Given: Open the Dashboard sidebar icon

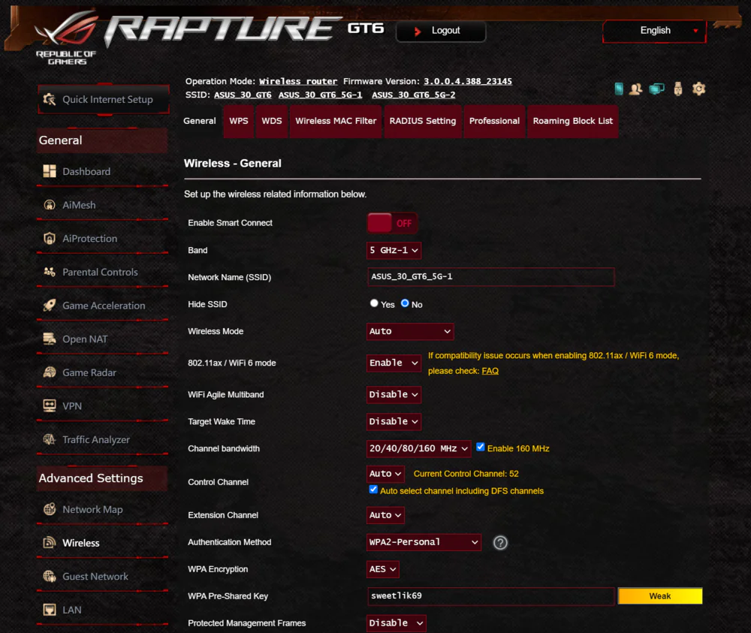Looking at the screenshot, I should coord(50,171).
